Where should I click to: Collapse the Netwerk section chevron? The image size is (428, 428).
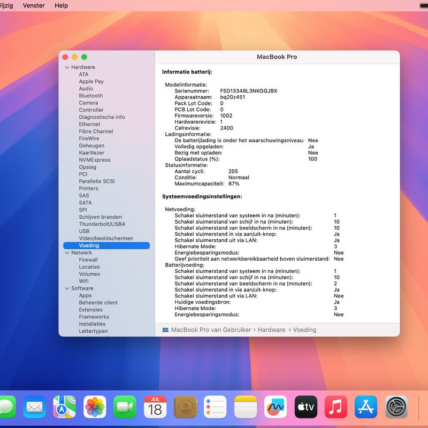(x=67, y=253)
